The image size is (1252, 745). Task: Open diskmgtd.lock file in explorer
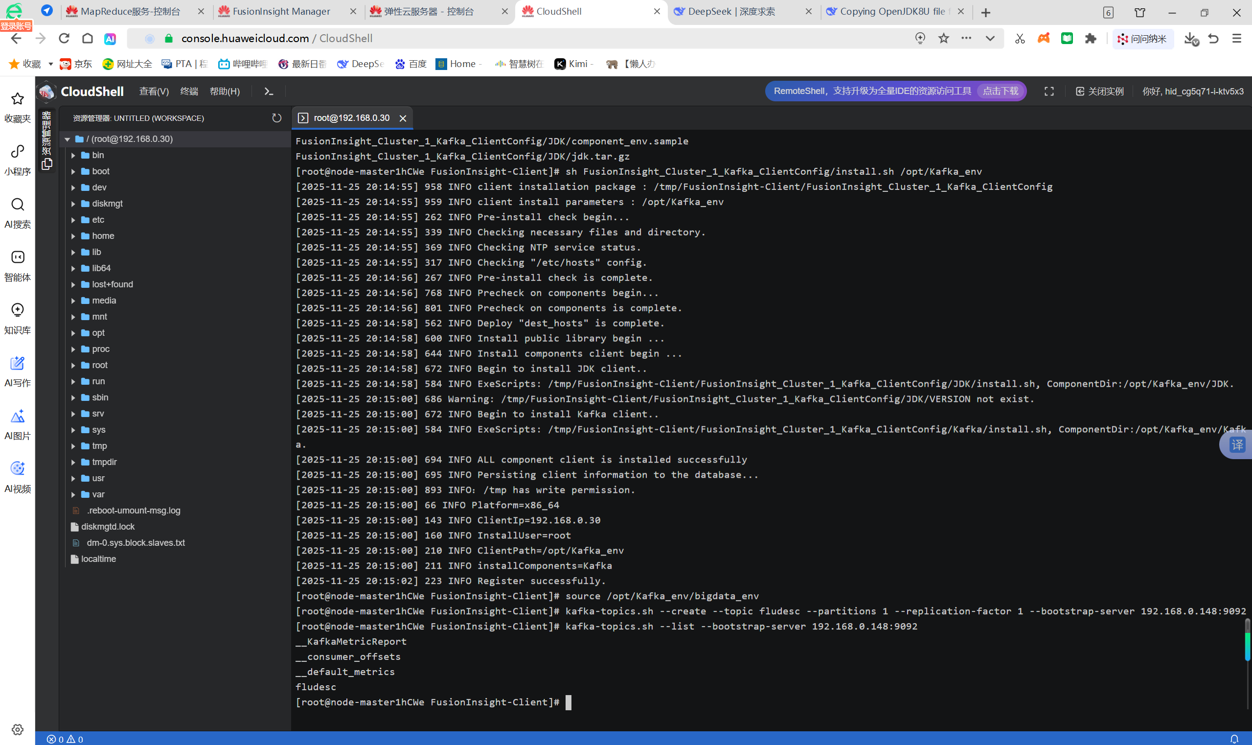(108, 527)
